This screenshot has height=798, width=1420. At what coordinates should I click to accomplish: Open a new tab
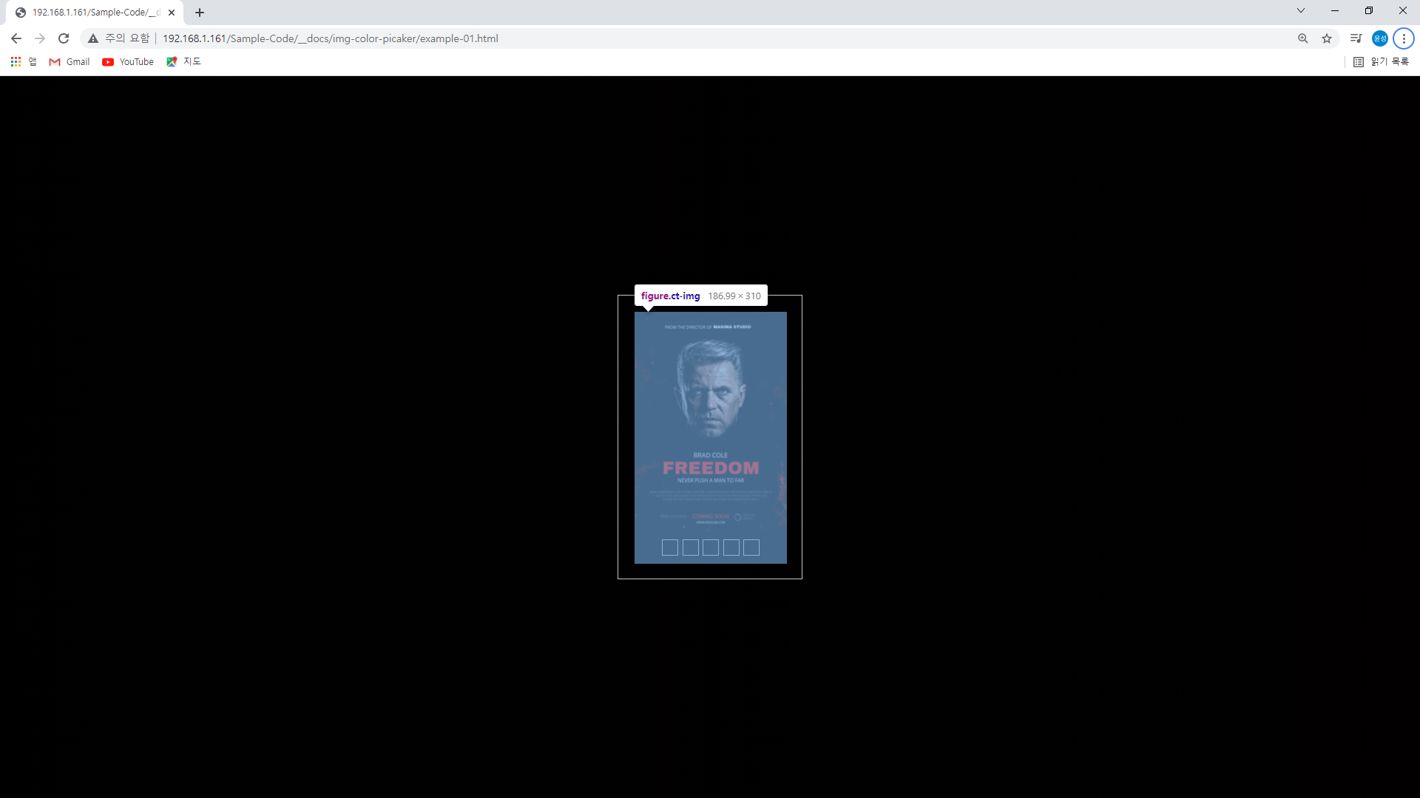click(x=200, y=13)
